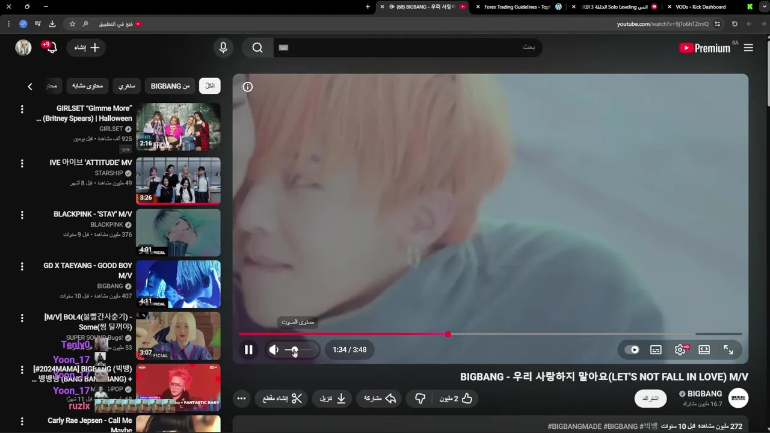Enter full screen mode

point(728,349)
